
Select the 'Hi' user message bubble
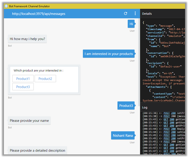click(x=131, y=24)
